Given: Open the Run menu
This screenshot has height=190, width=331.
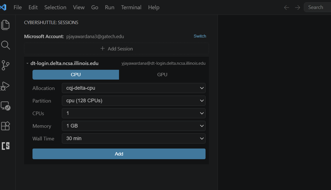Looking at the screenshot, I should (x=109, y=7).
